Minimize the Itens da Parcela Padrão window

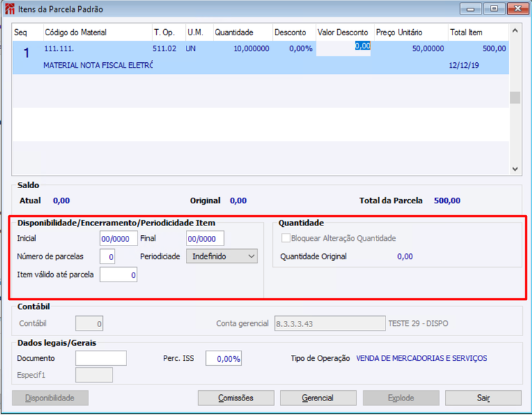471,9
